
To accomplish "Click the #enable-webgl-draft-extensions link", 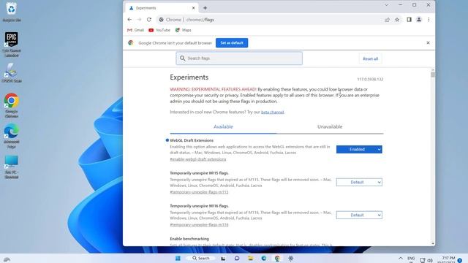I will click(x=198, y=159).
